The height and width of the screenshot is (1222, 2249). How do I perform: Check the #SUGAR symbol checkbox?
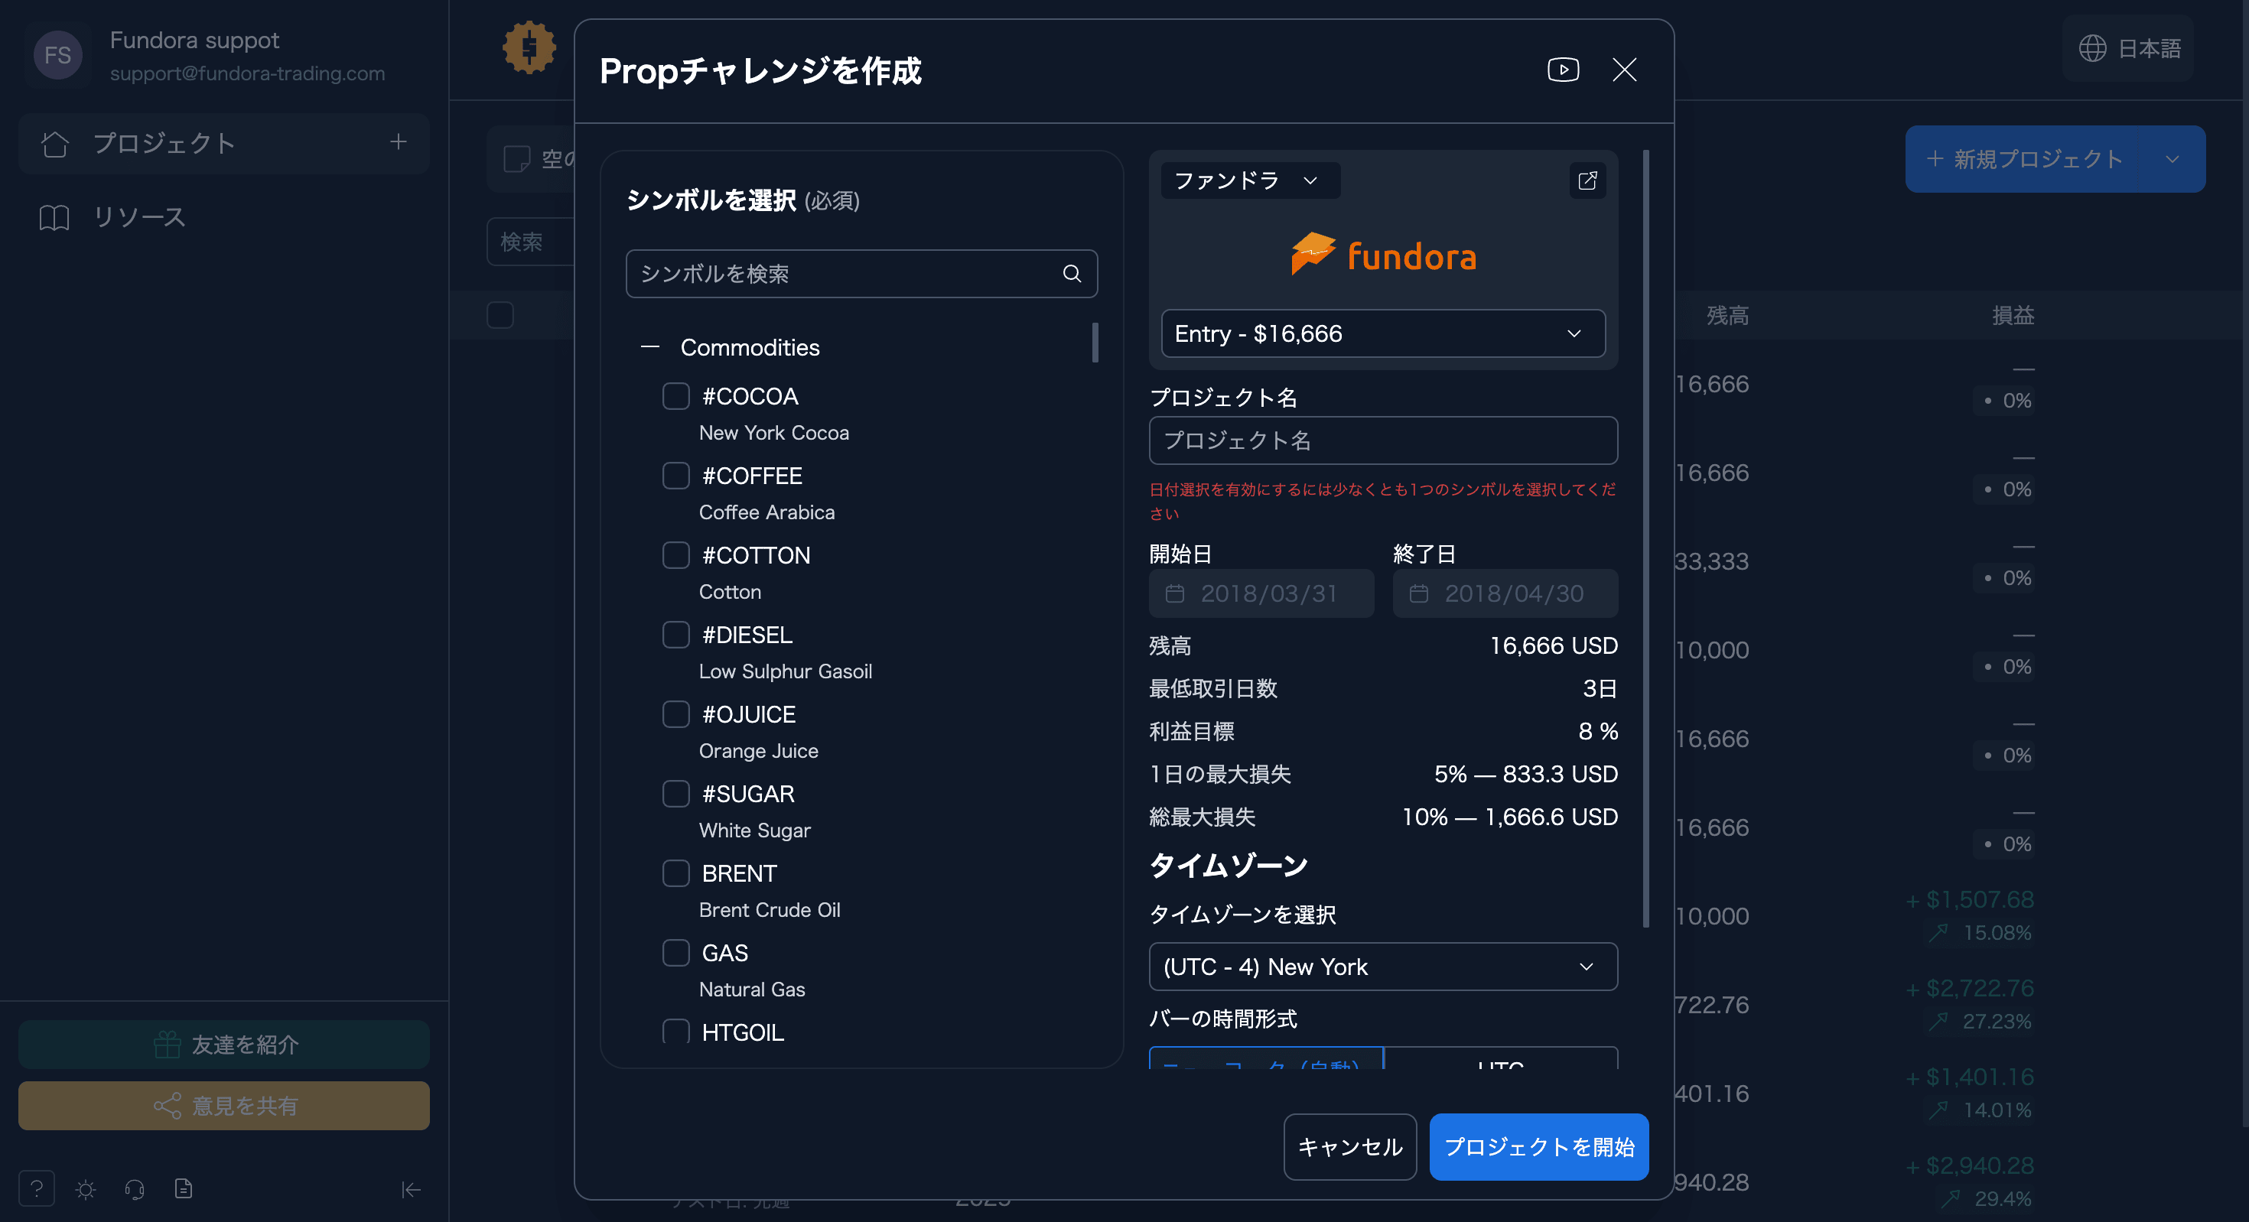tap(675, 794)
